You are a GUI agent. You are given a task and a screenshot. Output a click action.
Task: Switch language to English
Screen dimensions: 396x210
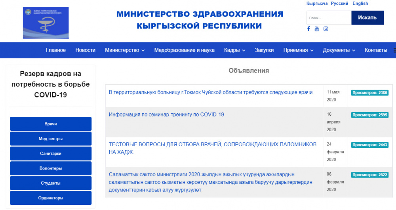click(x=360, y=3)
